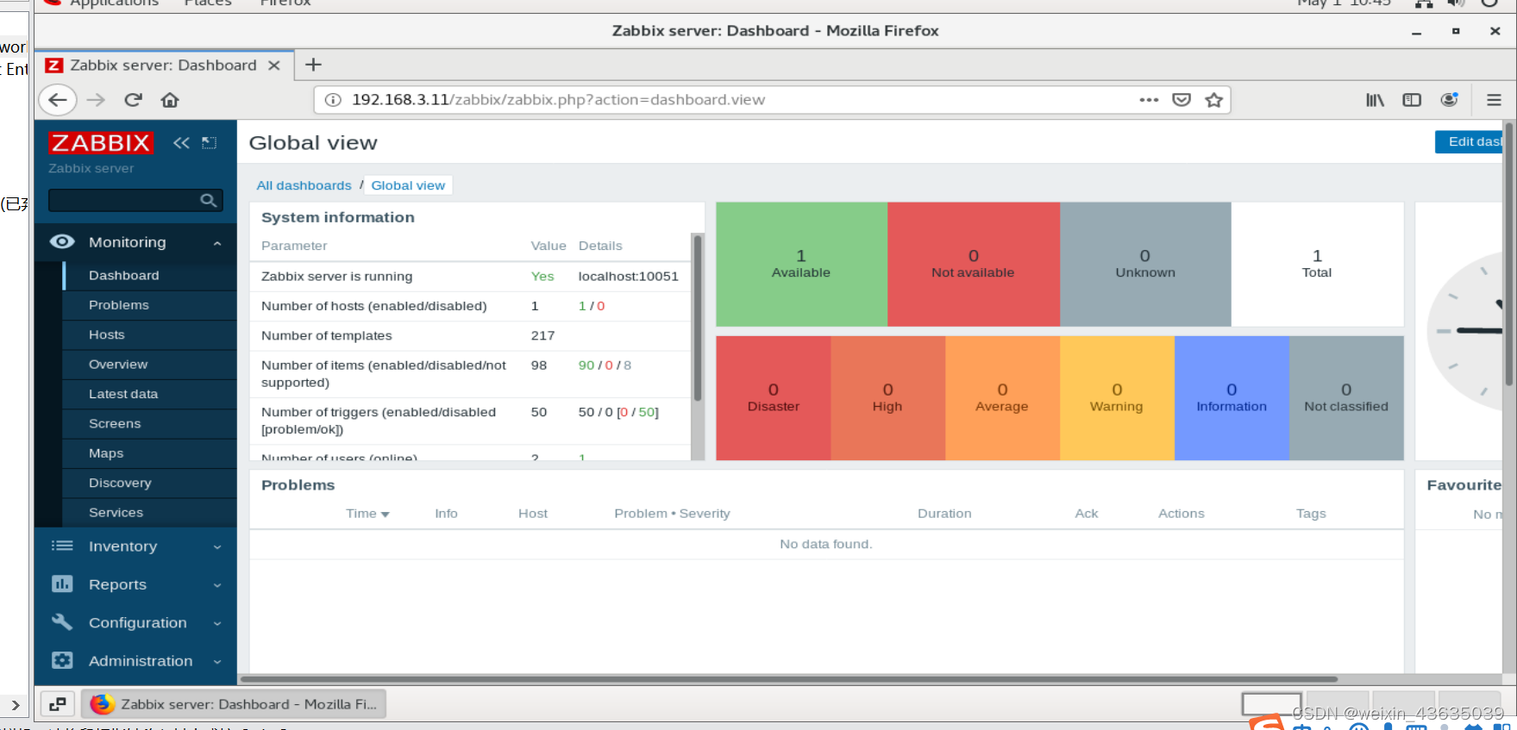The height and width of the screenshot is (730, 1517).
Task: Click the Warning severity tile
Action: (x=1117, y=398)
